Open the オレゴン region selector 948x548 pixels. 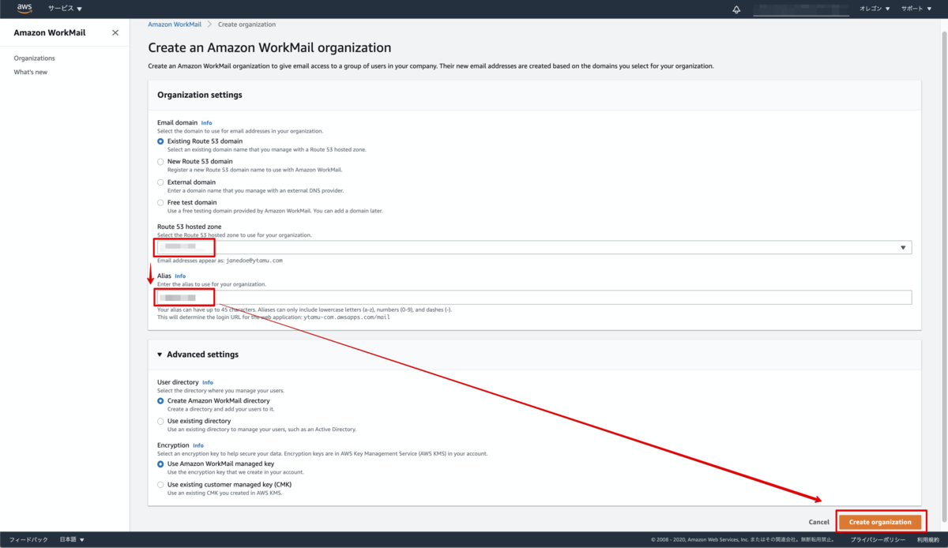click(875, 9)
